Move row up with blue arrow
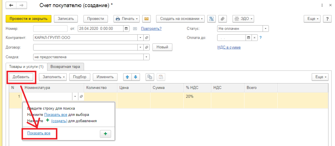 [128, 77]
